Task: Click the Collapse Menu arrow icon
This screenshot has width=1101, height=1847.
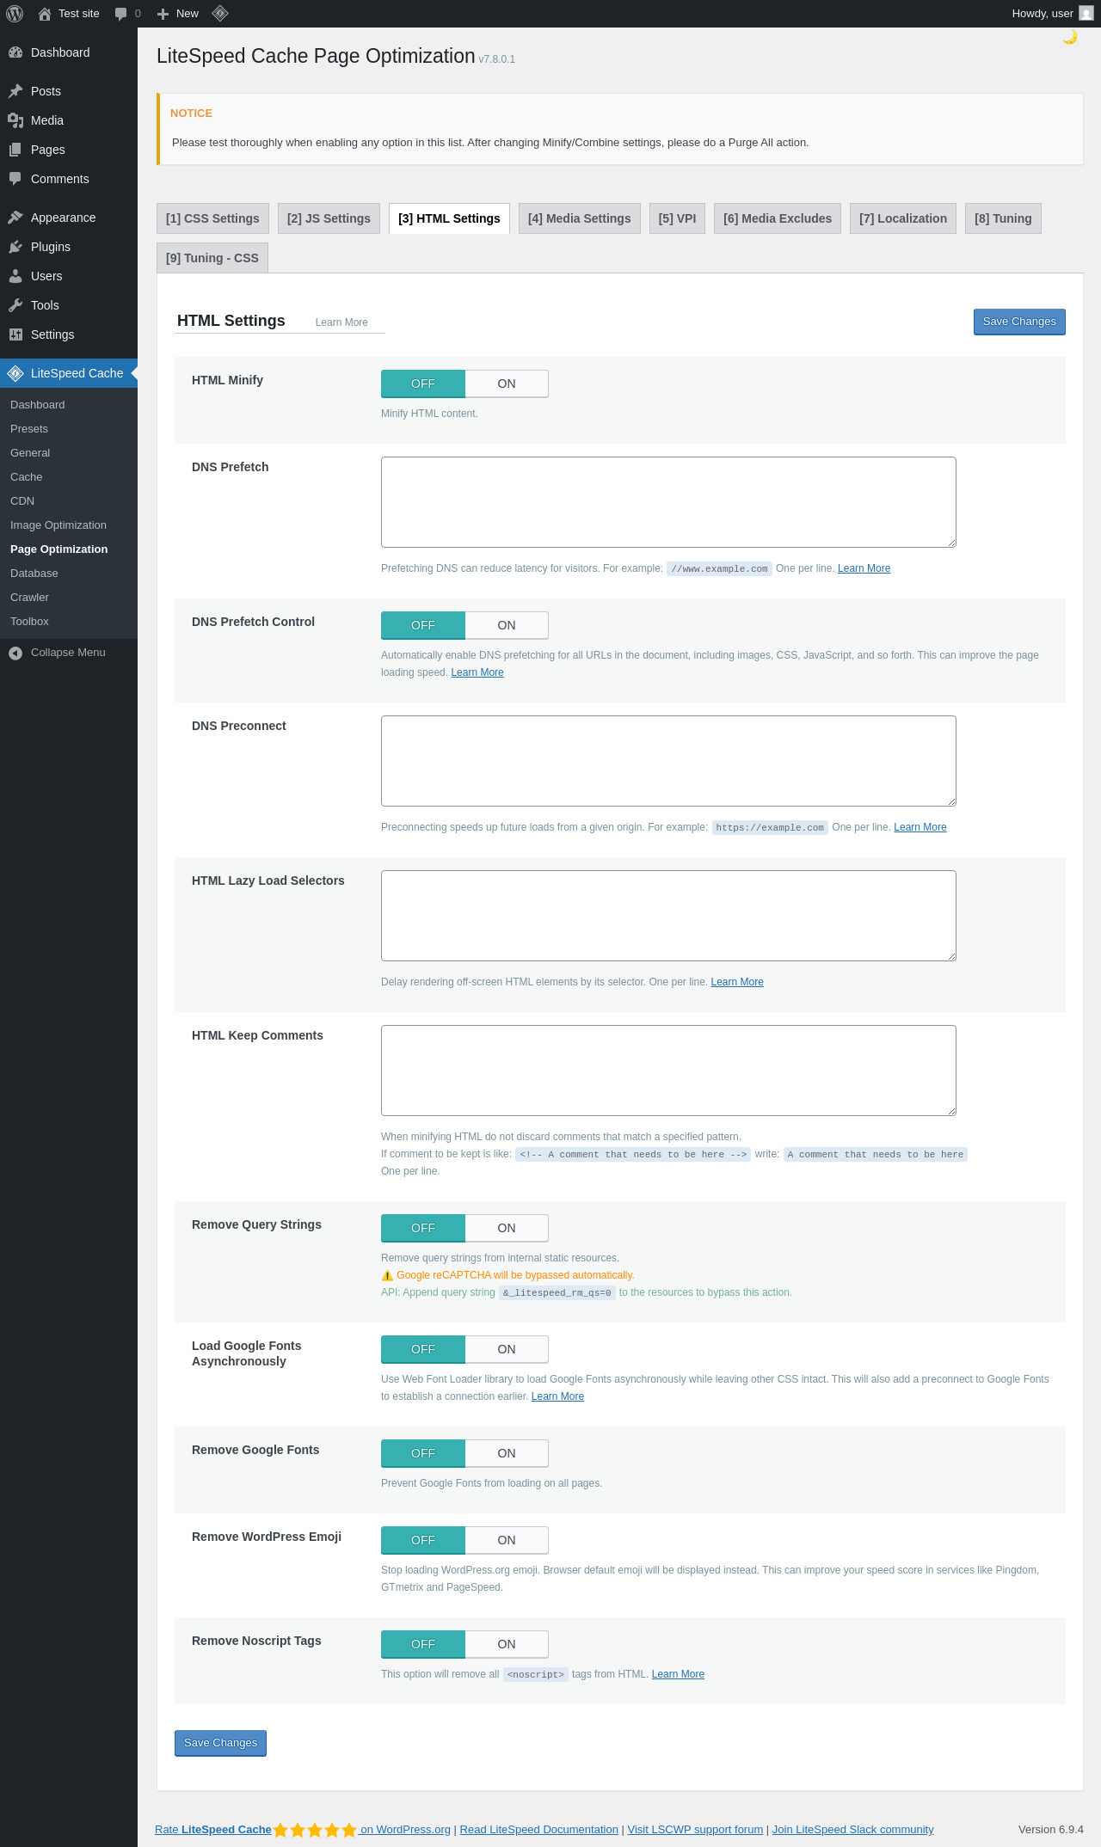Action: [x=15, y=653]
